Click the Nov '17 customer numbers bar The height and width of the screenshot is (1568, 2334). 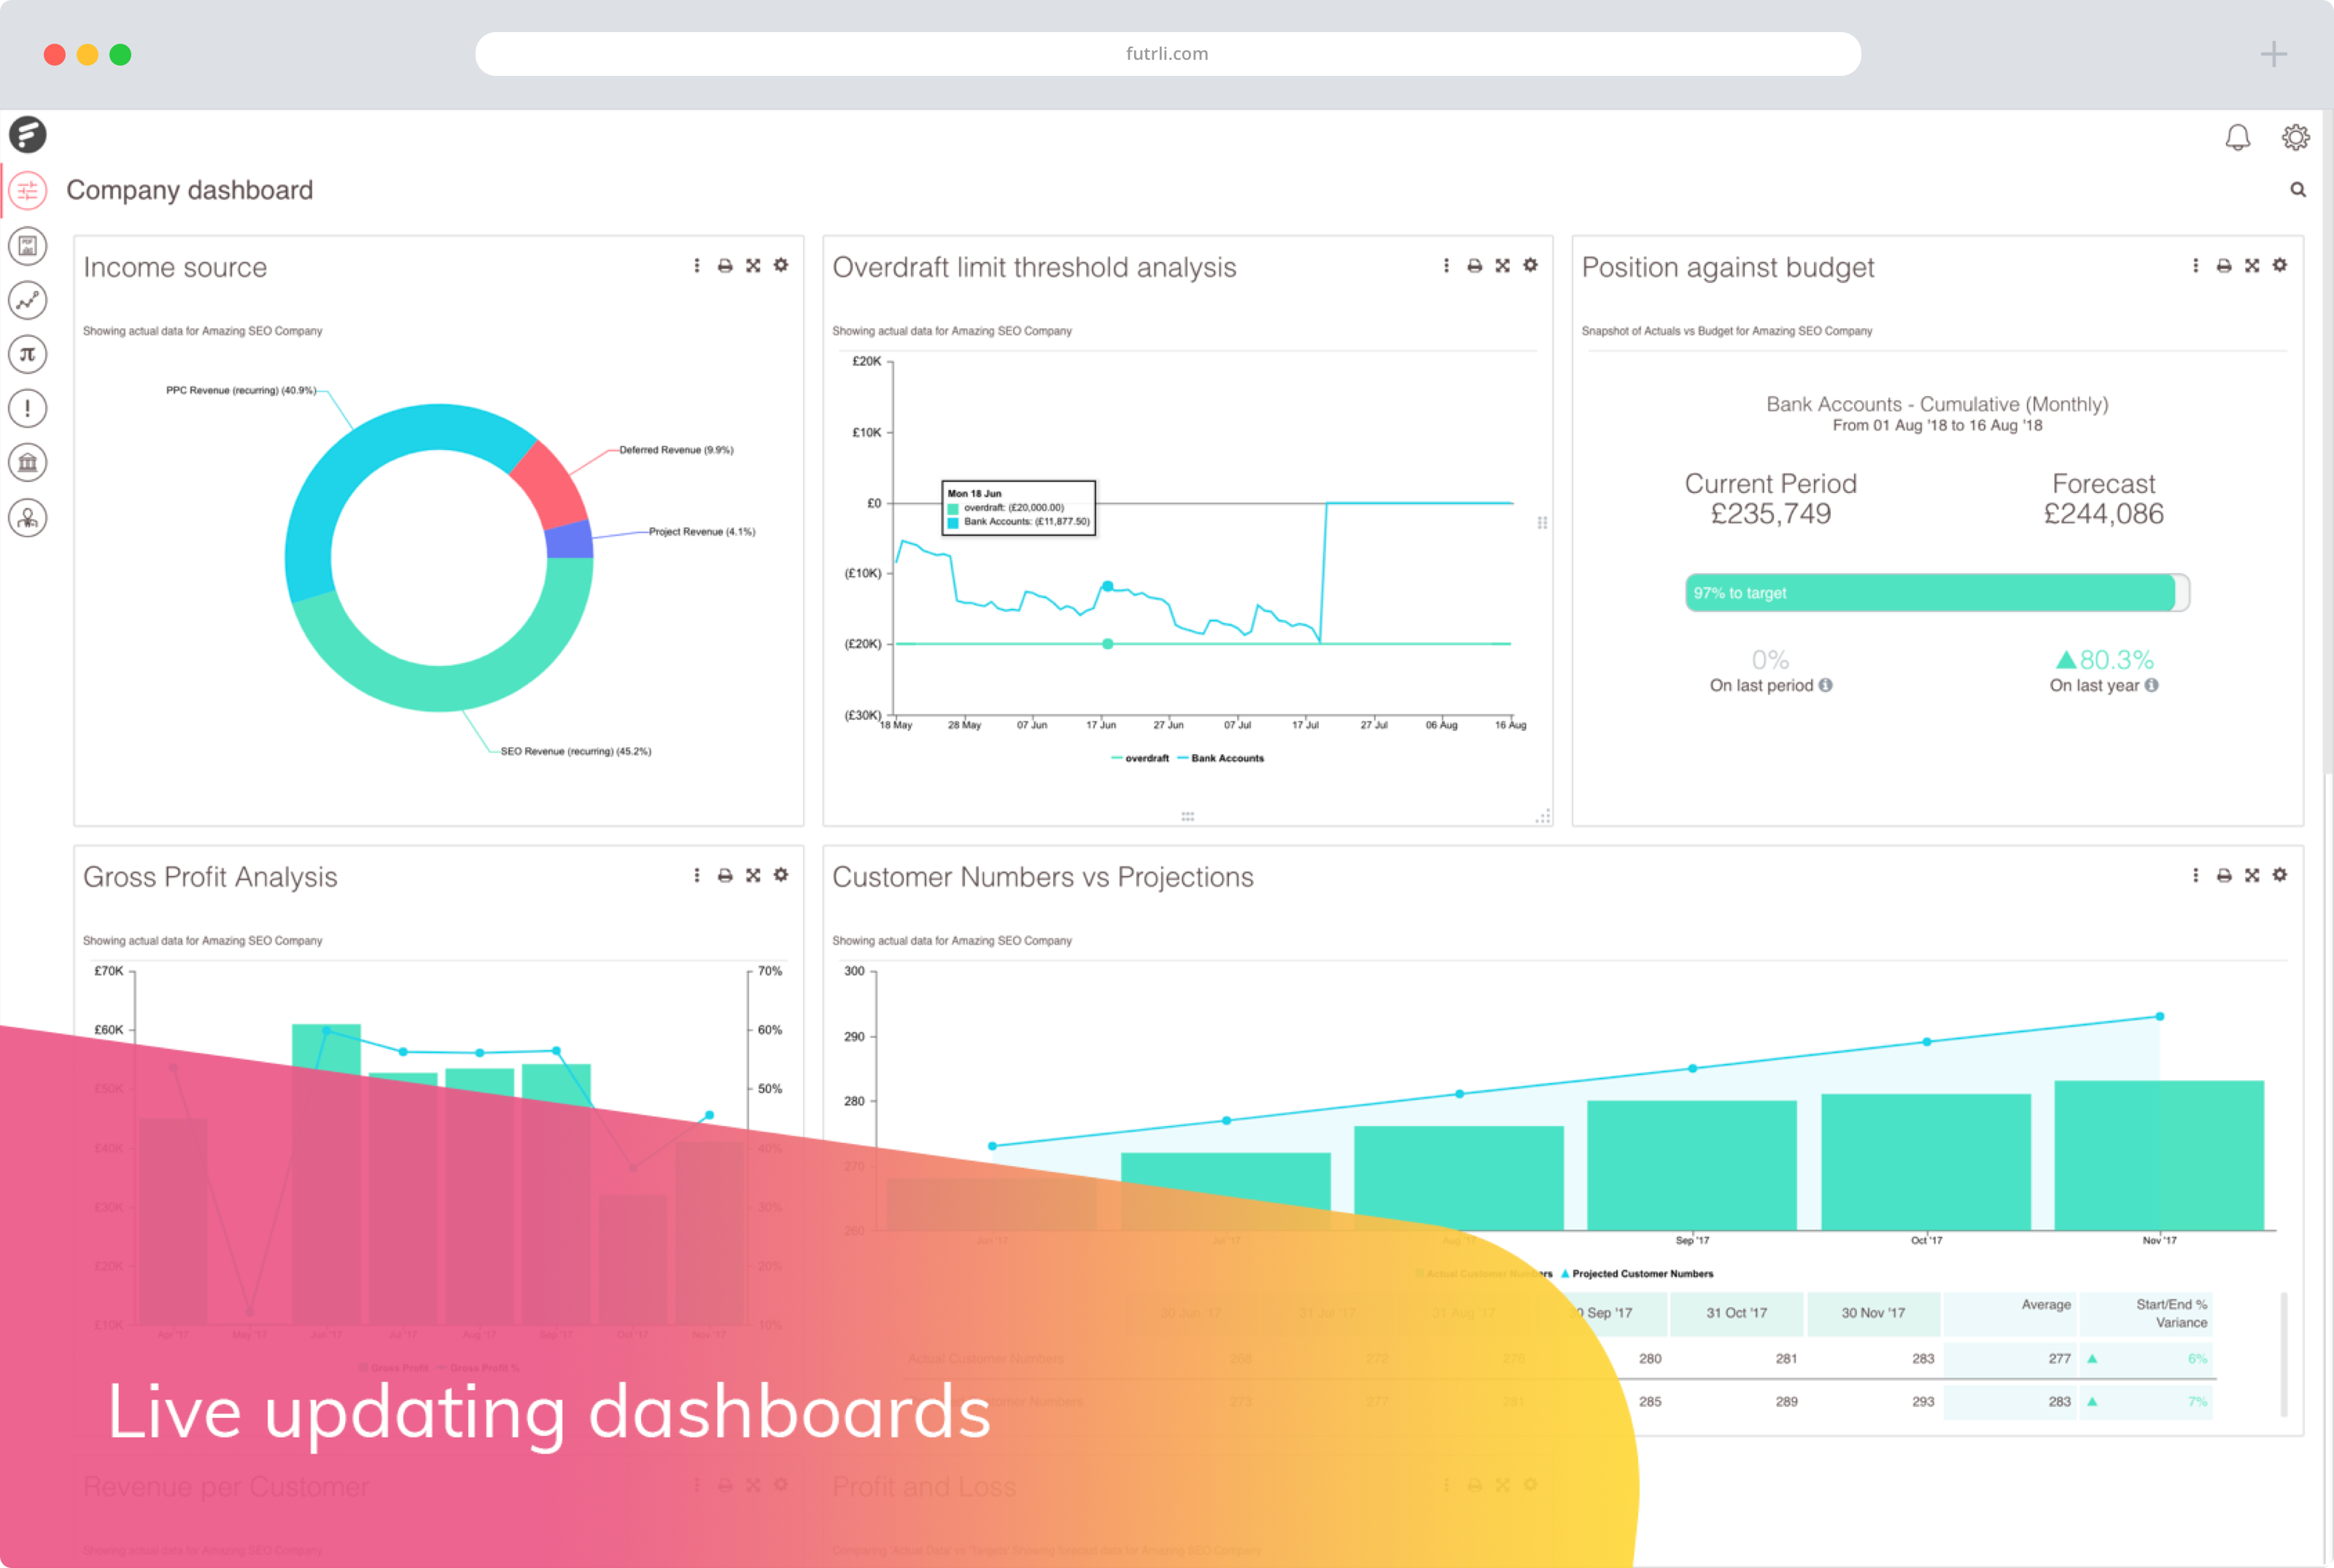pos(2159,1155)
